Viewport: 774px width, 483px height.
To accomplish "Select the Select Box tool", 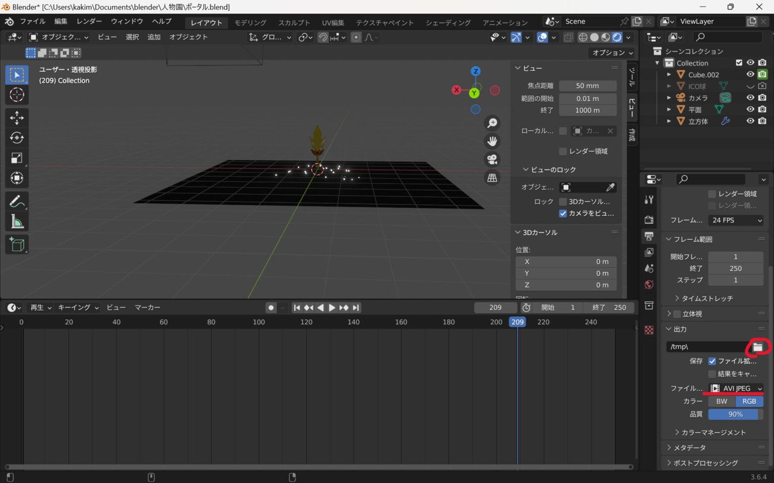I will [17, 75].
